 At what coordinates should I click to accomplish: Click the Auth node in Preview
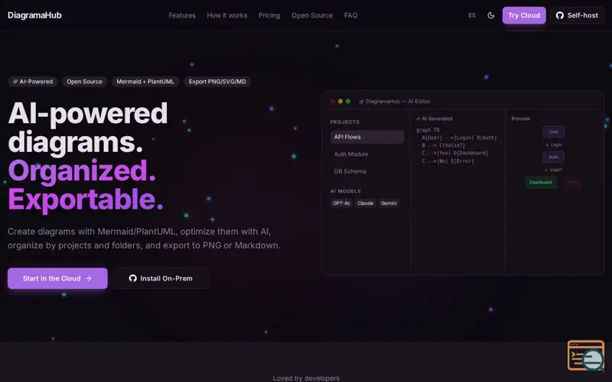553,157
